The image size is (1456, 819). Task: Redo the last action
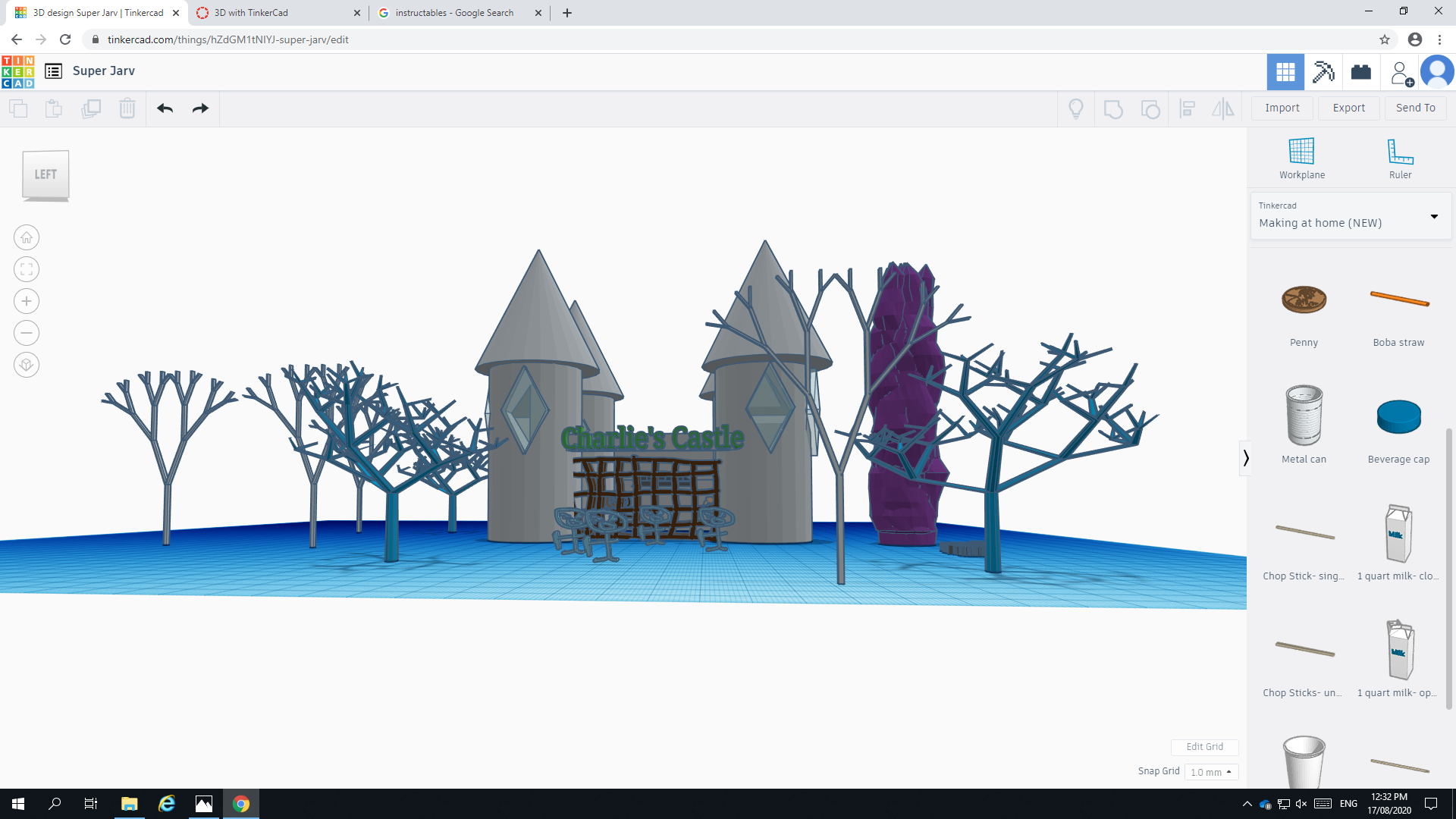200,108
